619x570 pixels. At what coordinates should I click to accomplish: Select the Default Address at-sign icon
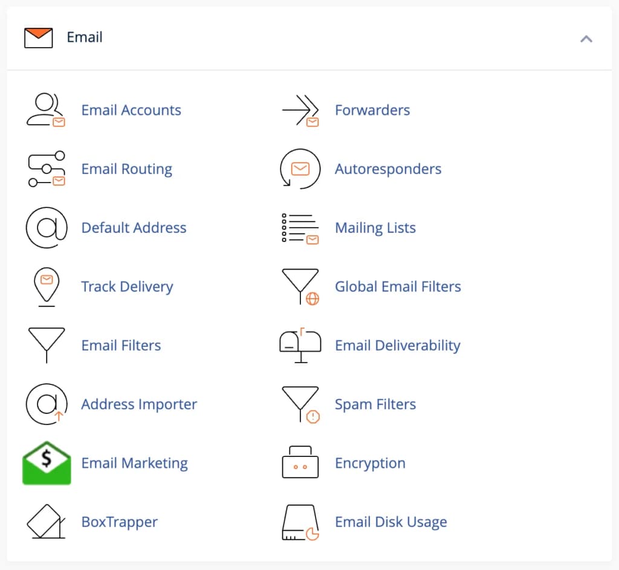click(46, 228)
